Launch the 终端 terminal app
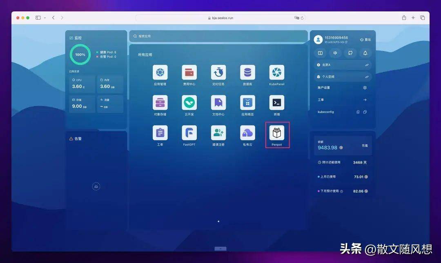 click(277, 103)
